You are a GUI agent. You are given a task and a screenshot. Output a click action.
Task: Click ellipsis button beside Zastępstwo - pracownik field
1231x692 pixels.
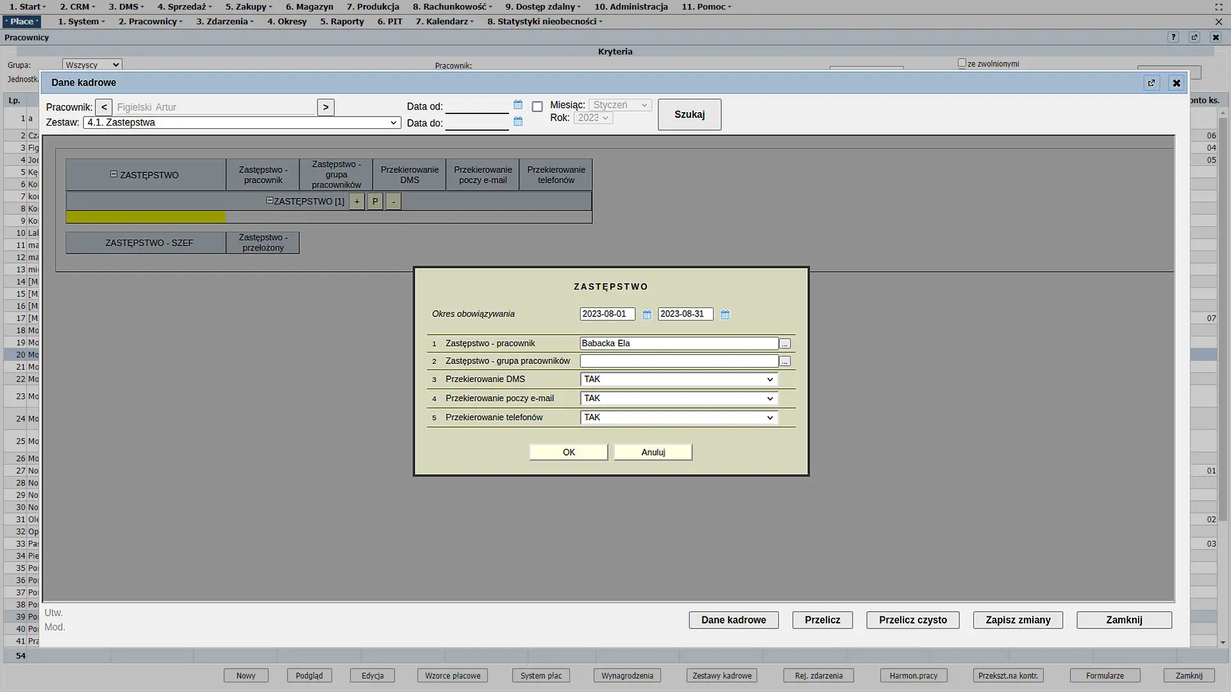[785, 344]
